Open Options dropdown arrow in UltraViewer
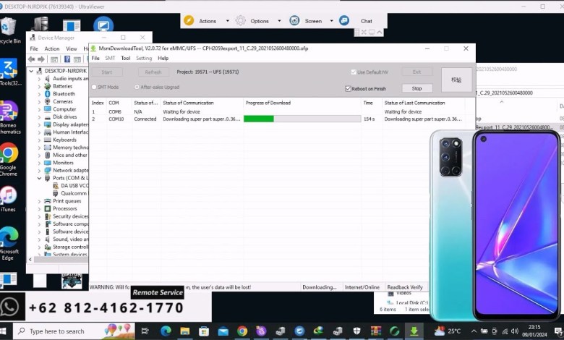The image size is (564, 340). click(x=279, y=21)
